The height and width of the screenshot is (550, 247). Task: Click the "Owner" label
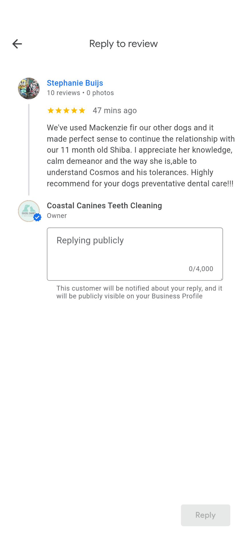57,216
